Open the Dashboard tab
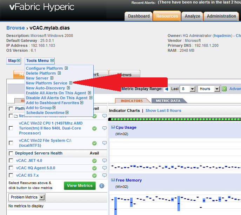This screenshot has height=215, width=241. click(139, 16)
